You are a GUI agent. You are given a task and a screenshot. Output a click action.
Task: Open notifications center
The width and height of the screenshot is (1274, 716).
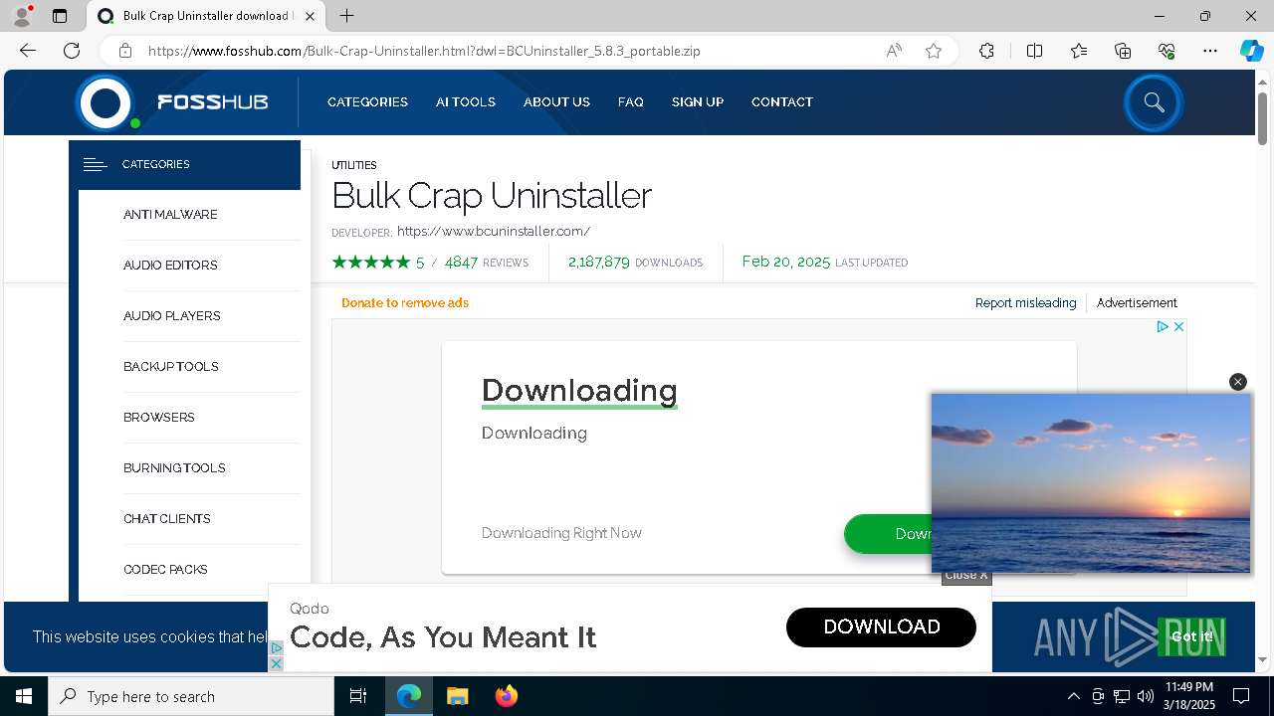point(1241,696)
